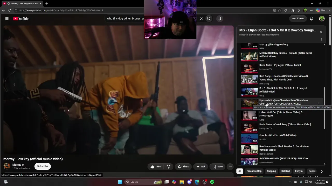Open the YouTube guide hamburger menu

pyautogui.click(x=7, y=19)
